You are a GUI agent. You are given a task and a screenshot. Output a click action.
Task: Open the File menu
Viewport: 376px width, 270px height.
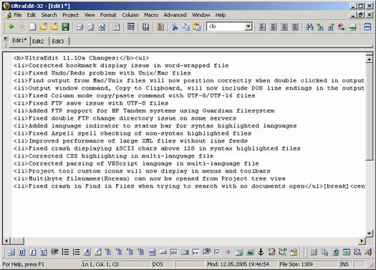[x=17, y=15]
